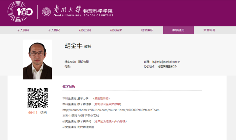Open the zhihuishu course homepage URL
The height and width of the screenshot is (140, 236).
coord(111,110)
